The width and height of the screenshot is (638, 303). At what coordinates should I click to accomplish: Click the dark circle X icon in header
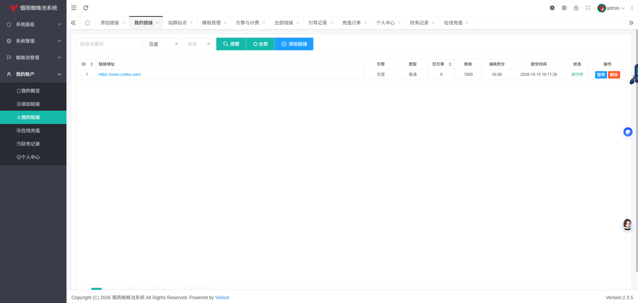point(552,7)
